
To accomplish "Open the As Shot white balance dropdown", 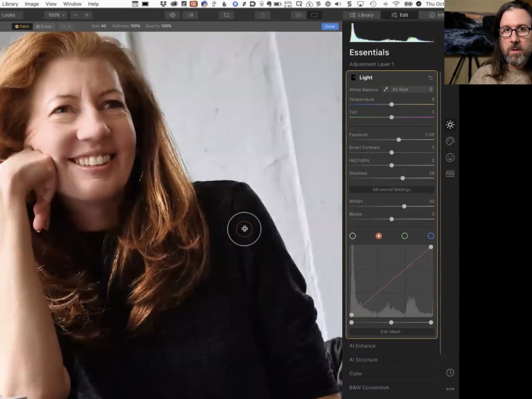I will tap(412, 90).
